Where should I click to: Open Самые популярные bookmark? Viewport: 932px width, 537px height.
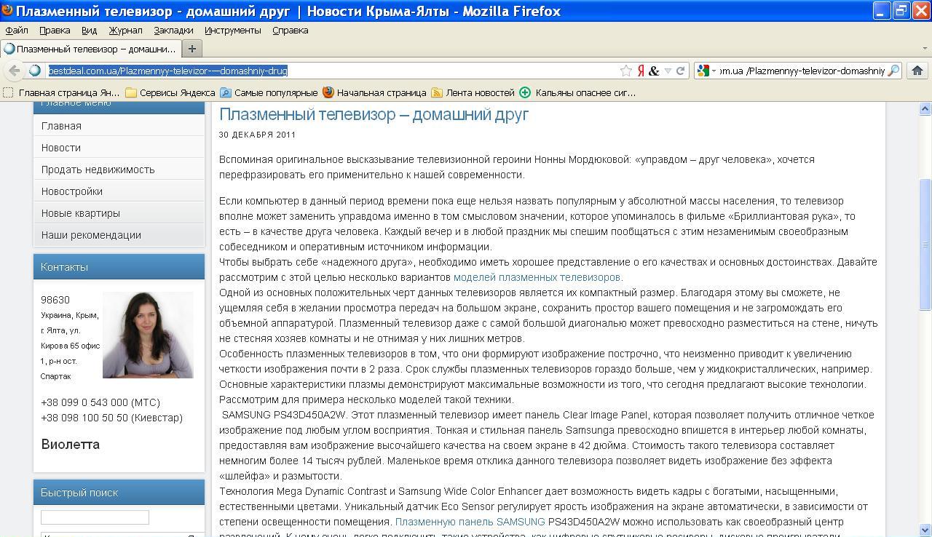[x=269, y=92]
